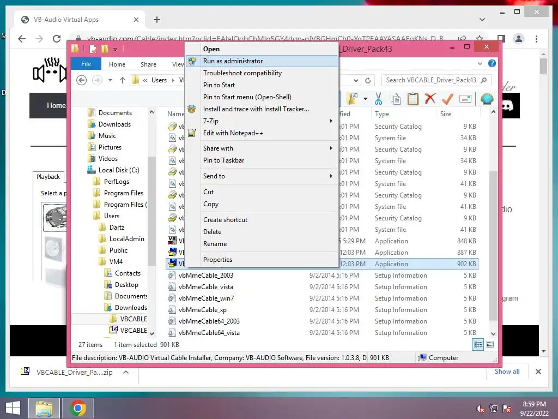
Task: Open Explorer recent locations dropdown
Action: (x=110, y=80)
